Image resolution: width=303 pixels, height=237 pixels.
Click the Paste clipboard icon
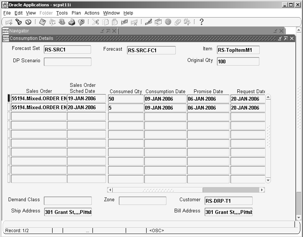click(x=115, y=22)
